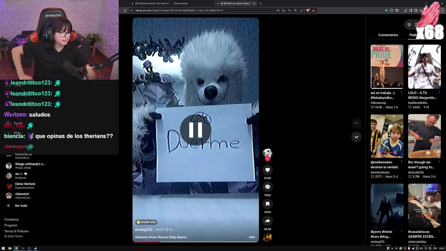Open the 'LOLO - A TU MODO' video thumbnail
Viewport: 446px width, 251px height.
coord(424,67)
